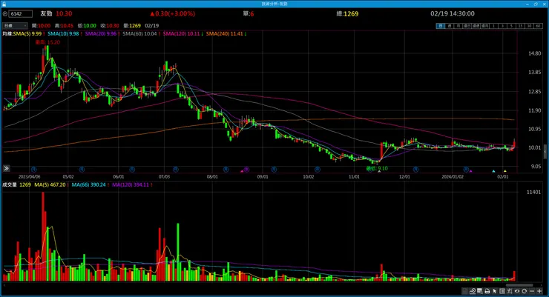Select the daily 日 period button
549x297 pixels.
point(441,26)
